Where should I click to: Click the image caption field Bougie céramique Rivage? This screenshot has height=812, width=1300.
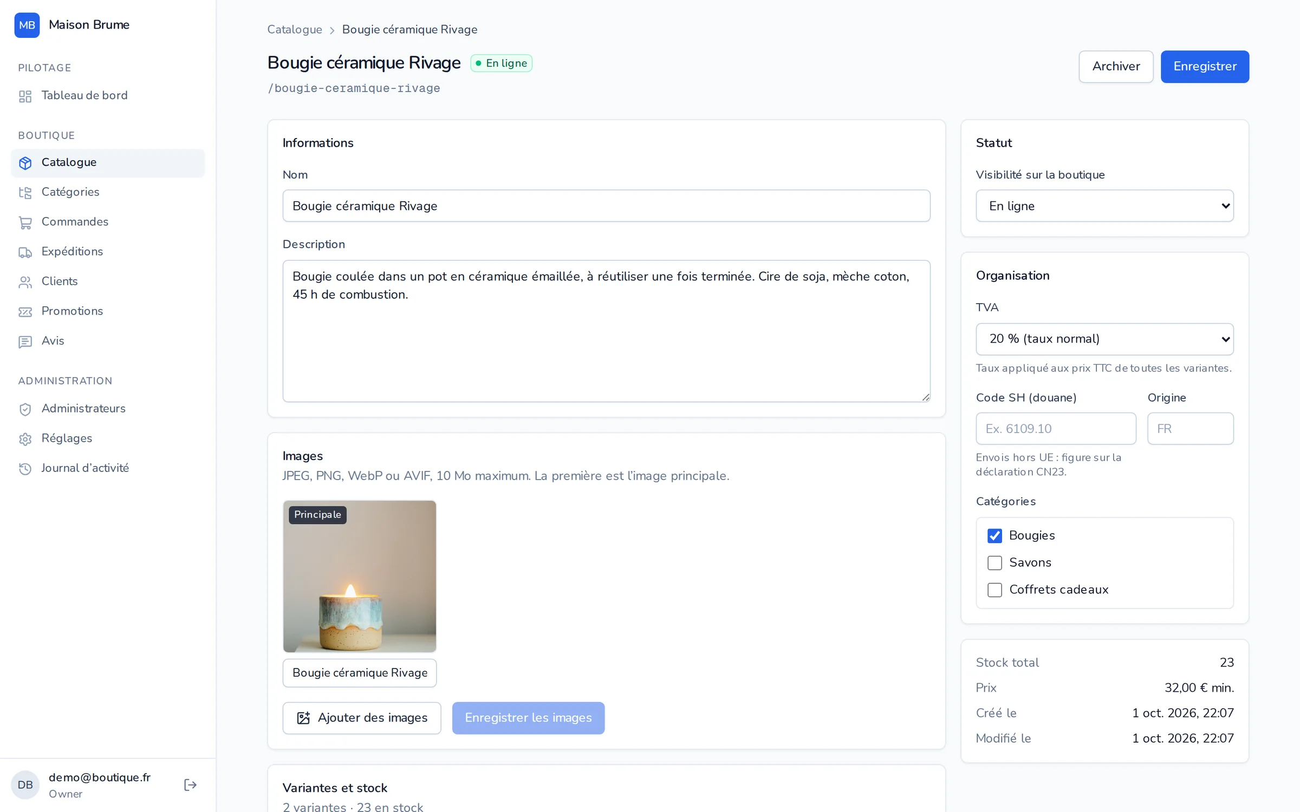(360, 673)
